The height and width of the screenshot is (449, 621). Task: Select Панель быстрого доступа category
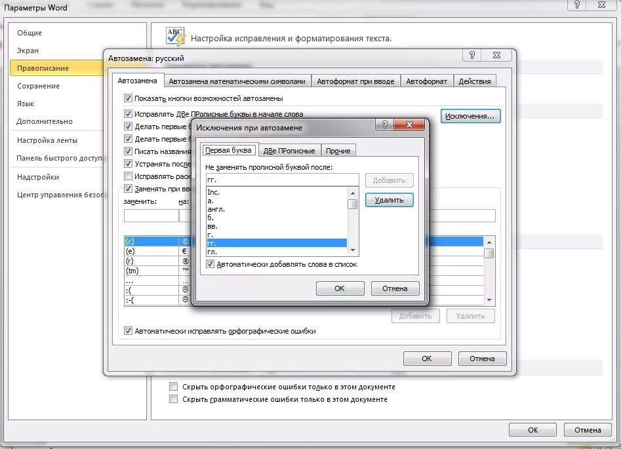tap(60, 158)
